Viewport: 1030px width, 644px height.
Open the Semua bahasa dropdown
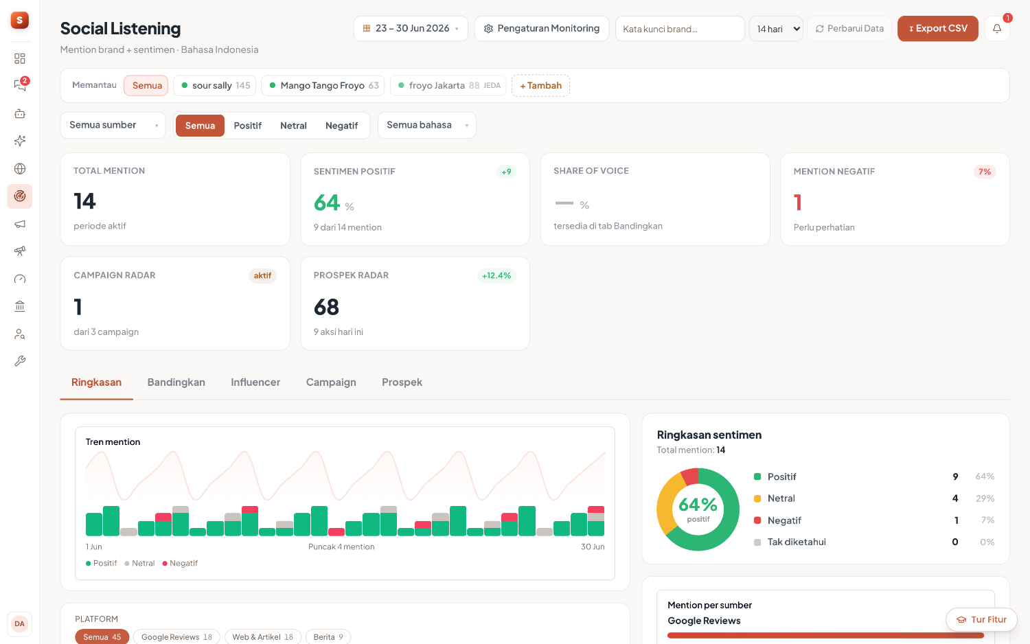click(x=427, y=125)
